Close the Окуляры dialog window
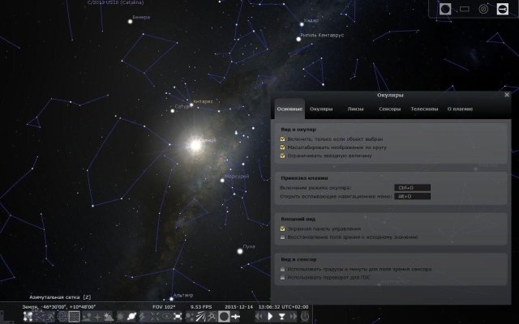 pos(507,95)
